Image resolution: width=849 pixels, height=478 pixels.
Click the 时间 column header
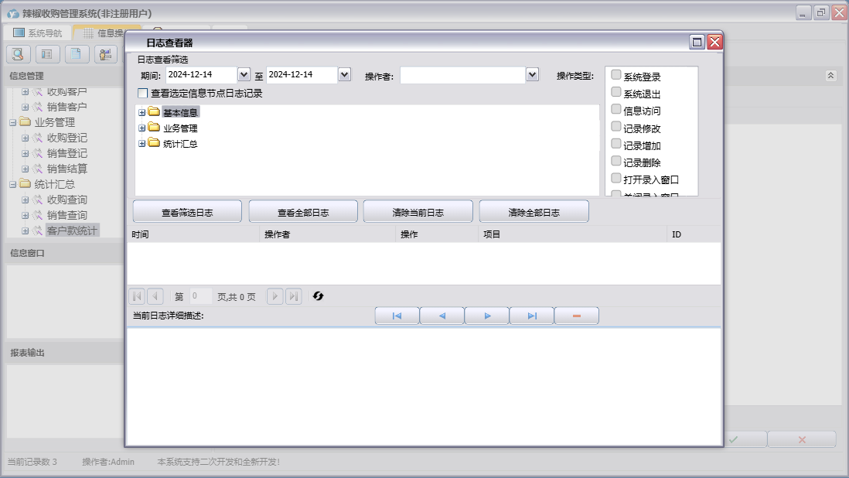coord(193,234)
